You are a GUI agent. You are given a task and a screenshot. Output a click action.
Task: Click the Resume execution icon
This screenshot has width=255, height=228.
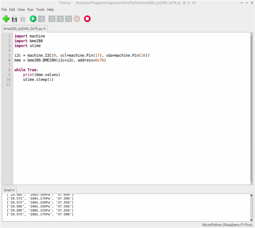[77, 19]
